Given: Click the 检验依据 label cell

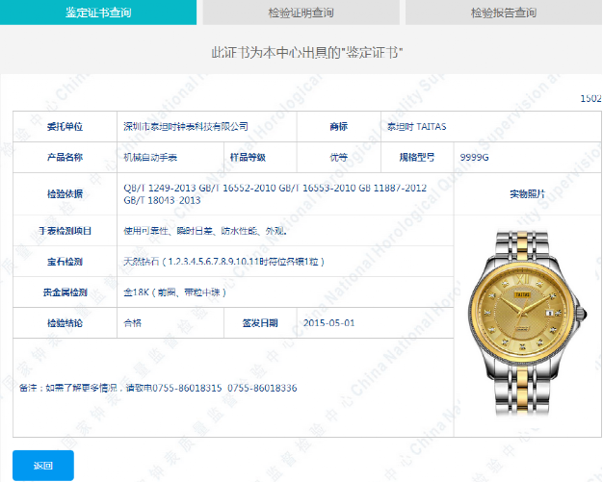Looking at the screenshot, I should pos(65,193).
